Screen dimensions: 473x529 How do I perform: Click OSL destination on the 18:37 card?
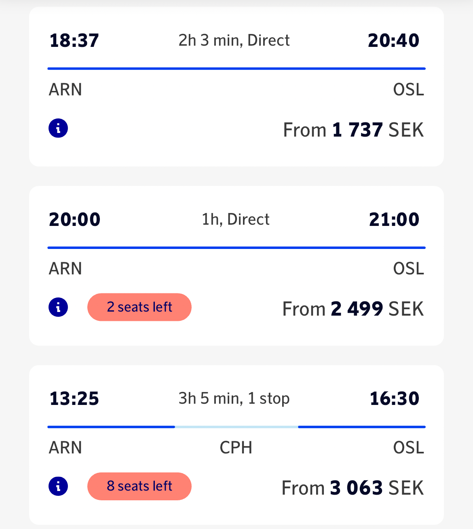click(x=408, y=90)
